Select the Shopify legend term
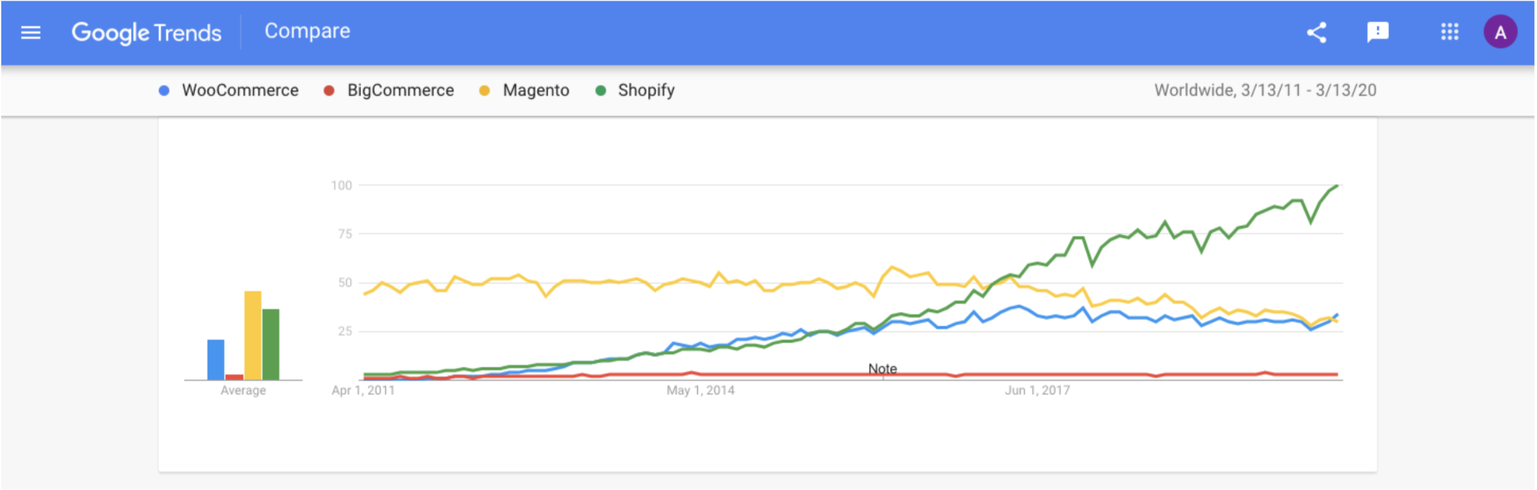The width and height of the screenshot is (1537, 490). (x=646, y=90)
